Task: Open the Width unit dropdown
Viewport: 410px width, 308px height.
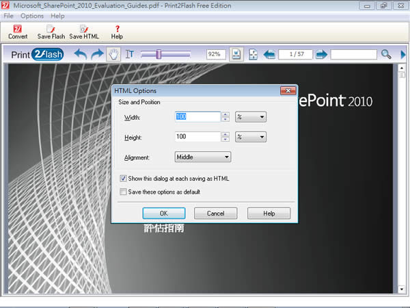Action: pyautogui.click(x=251, y=117)
